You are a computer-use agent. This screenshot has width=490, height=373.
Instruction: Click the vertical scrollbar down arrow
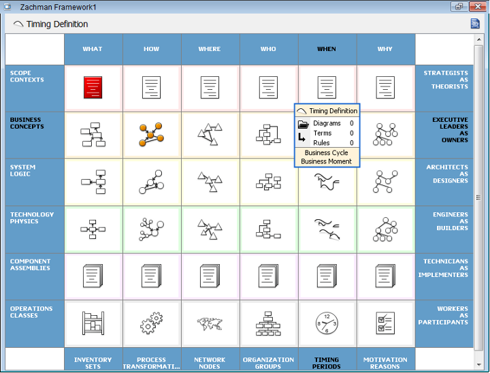tap(478, 365)
